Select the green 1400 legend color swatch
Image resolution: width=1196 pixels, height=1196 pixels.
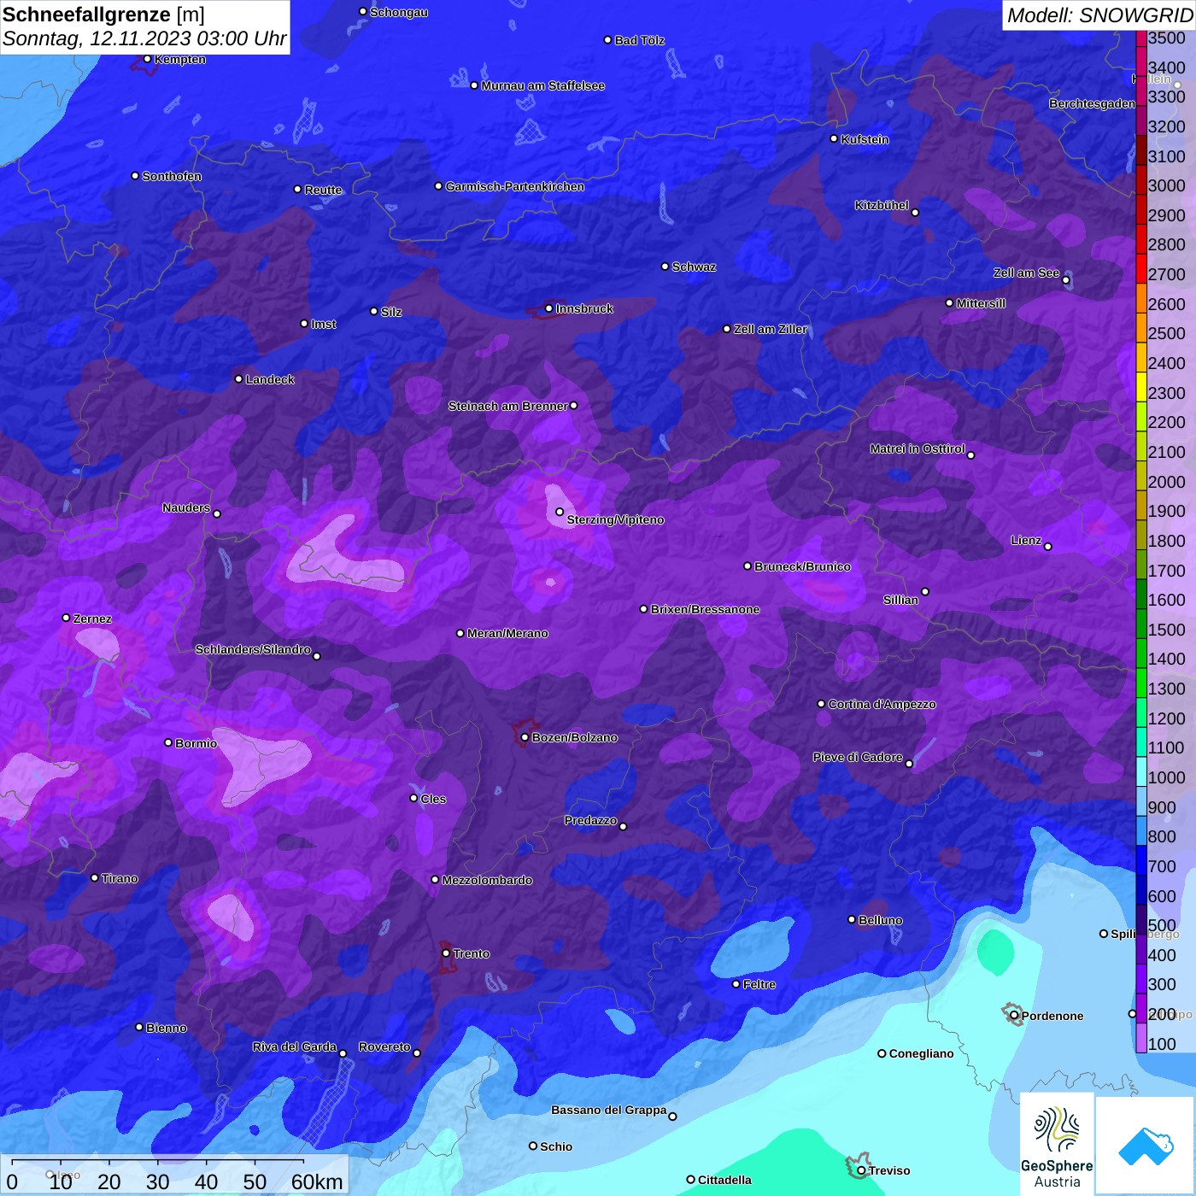(x=1140, y=653)
